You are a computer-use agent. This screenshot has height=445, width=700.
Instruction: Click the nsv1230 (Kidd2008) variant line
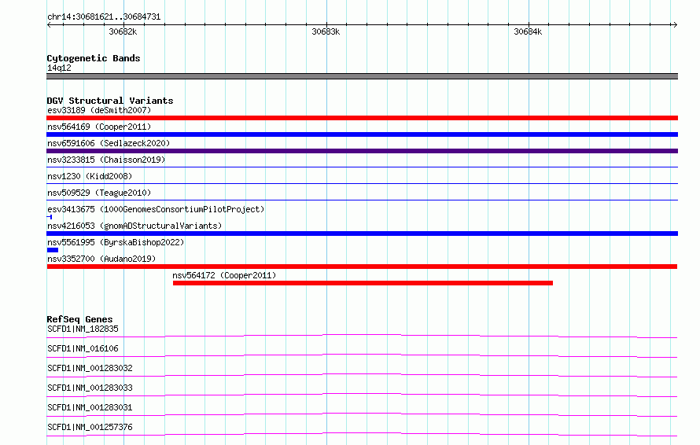click(362, 184)
